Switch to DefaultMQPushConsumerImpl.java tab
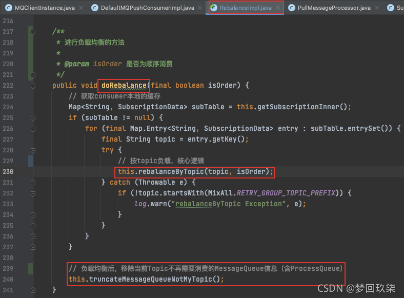Screen dimensions: 404x298 pyautogui.click(x=146, y=8)
